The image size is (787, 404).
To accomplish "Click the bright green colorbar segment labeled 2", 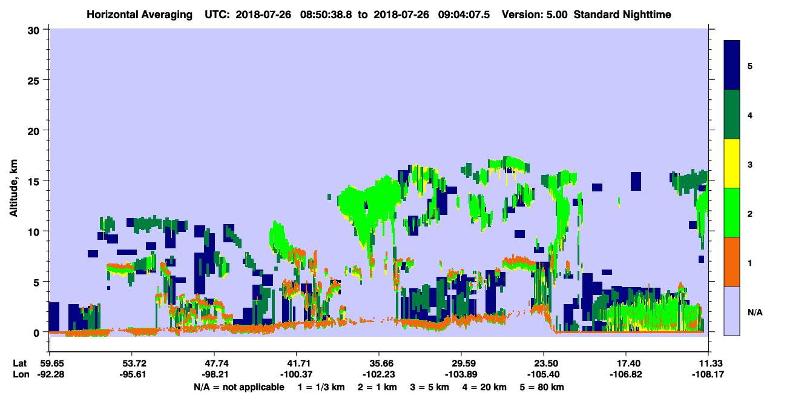I will pyautogui.click(x=732, y=213).
